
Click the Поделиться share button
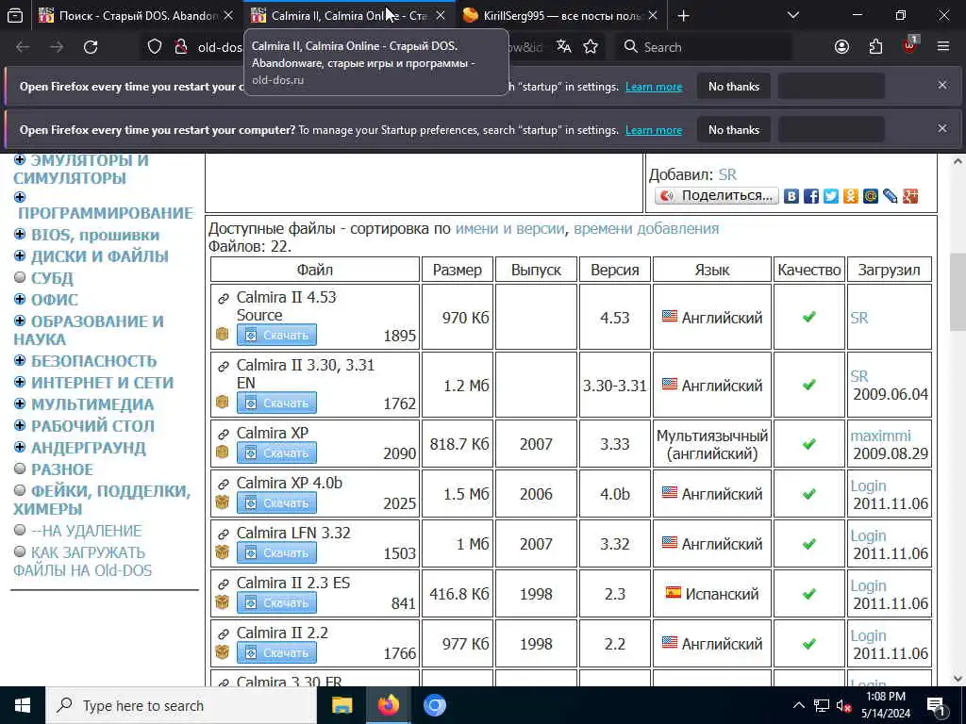coord(717,196)
